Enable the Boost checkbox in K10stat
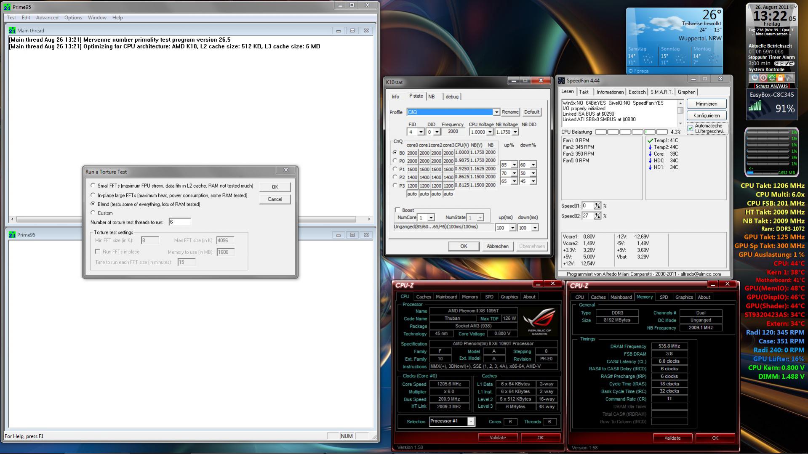Screen dimensions: 808x454 [397, 210]
